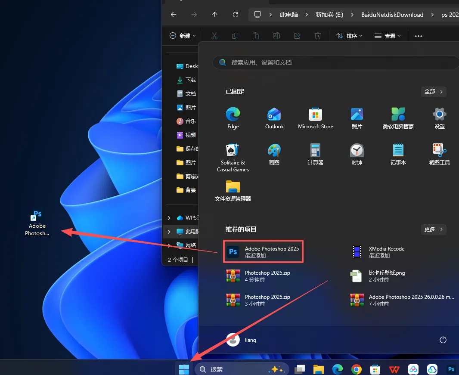Open Chrome from the taskbar
Screen dimensions: 459x375
point(356,369)
